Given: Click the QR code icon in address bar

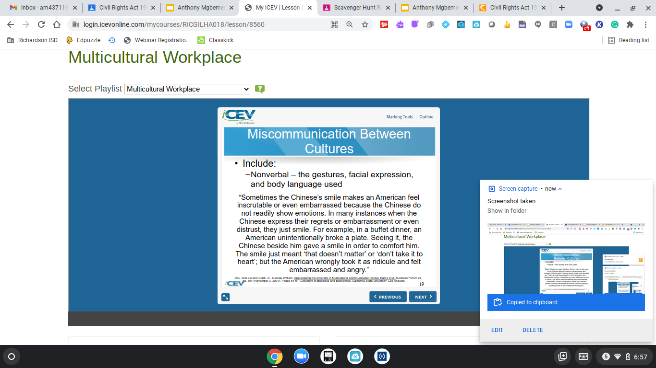Looking at the screenshot, I should click(334, 24).
